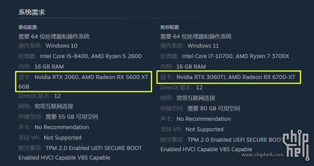Click the Intel Core i7-10700 processor line
The height and width of the screenshot is (166, 314).
tap(235, 56)
